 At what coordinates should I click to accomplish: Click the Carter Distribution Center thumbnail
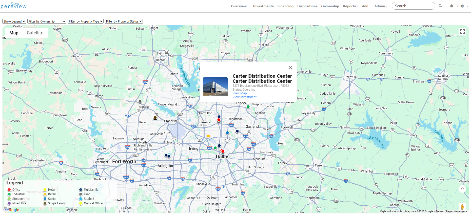click(215, 86)
